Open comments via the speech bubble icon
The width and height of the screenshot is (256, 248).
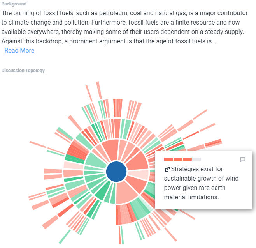[243, 159]
